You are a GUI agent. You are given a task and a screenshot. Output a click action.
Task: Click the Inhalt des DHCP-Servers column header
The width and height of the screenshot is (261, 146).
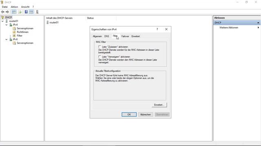[x=59, y=18]
